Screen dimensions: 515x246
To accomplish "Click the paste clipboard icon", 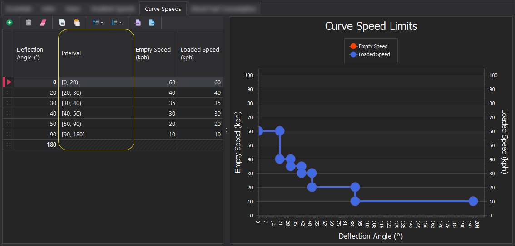I will pyautogui.click(x=77, y=22).
